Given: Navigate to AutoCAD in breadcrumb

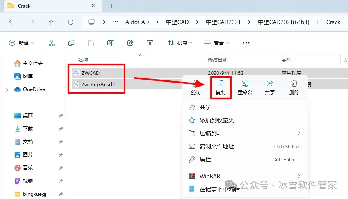Looking at the screenshot, I should (x=137, y=22).
